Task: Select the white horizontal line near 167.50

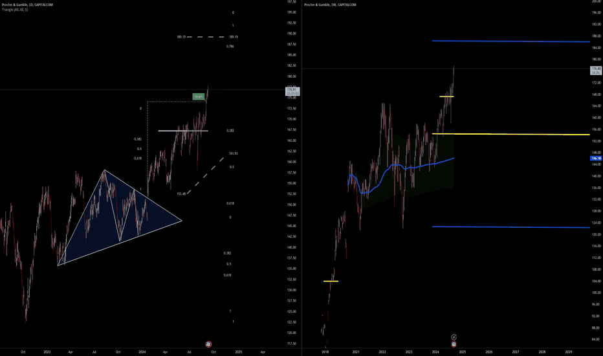Action: tap(183, 131)
